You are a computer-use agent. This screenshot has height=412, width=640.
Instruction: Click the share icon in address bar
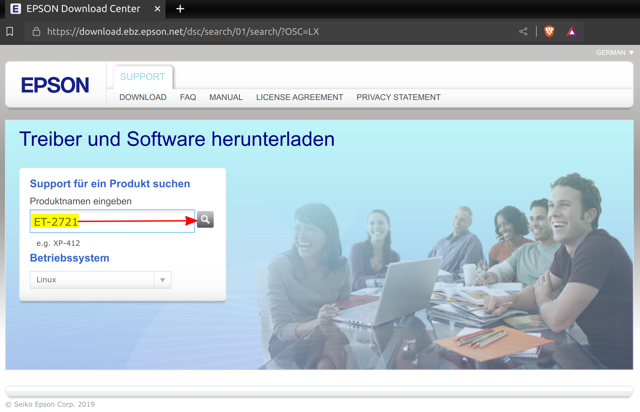[523, 31]
